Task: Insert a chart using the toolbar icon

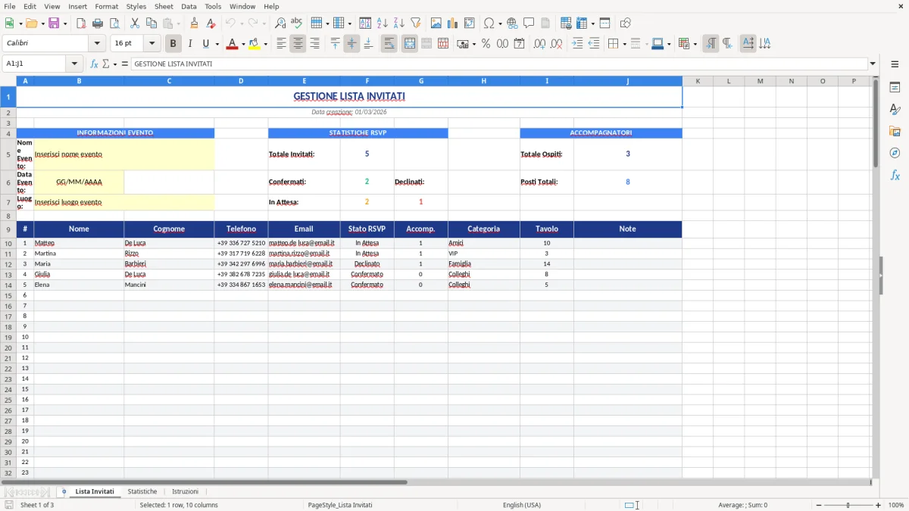Action: point(452,23)
